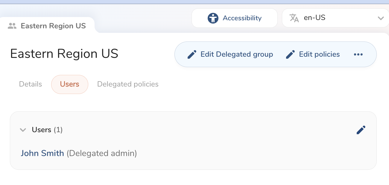The height and width of the screenshot is (185, 389).
Task: Open the Delegated policies tab
Action: [128, 84]
